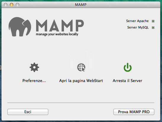The width and height of the screenshot is (162, 122).
Task: Open Preferences via the gear icon
Action: coord(34,67)
